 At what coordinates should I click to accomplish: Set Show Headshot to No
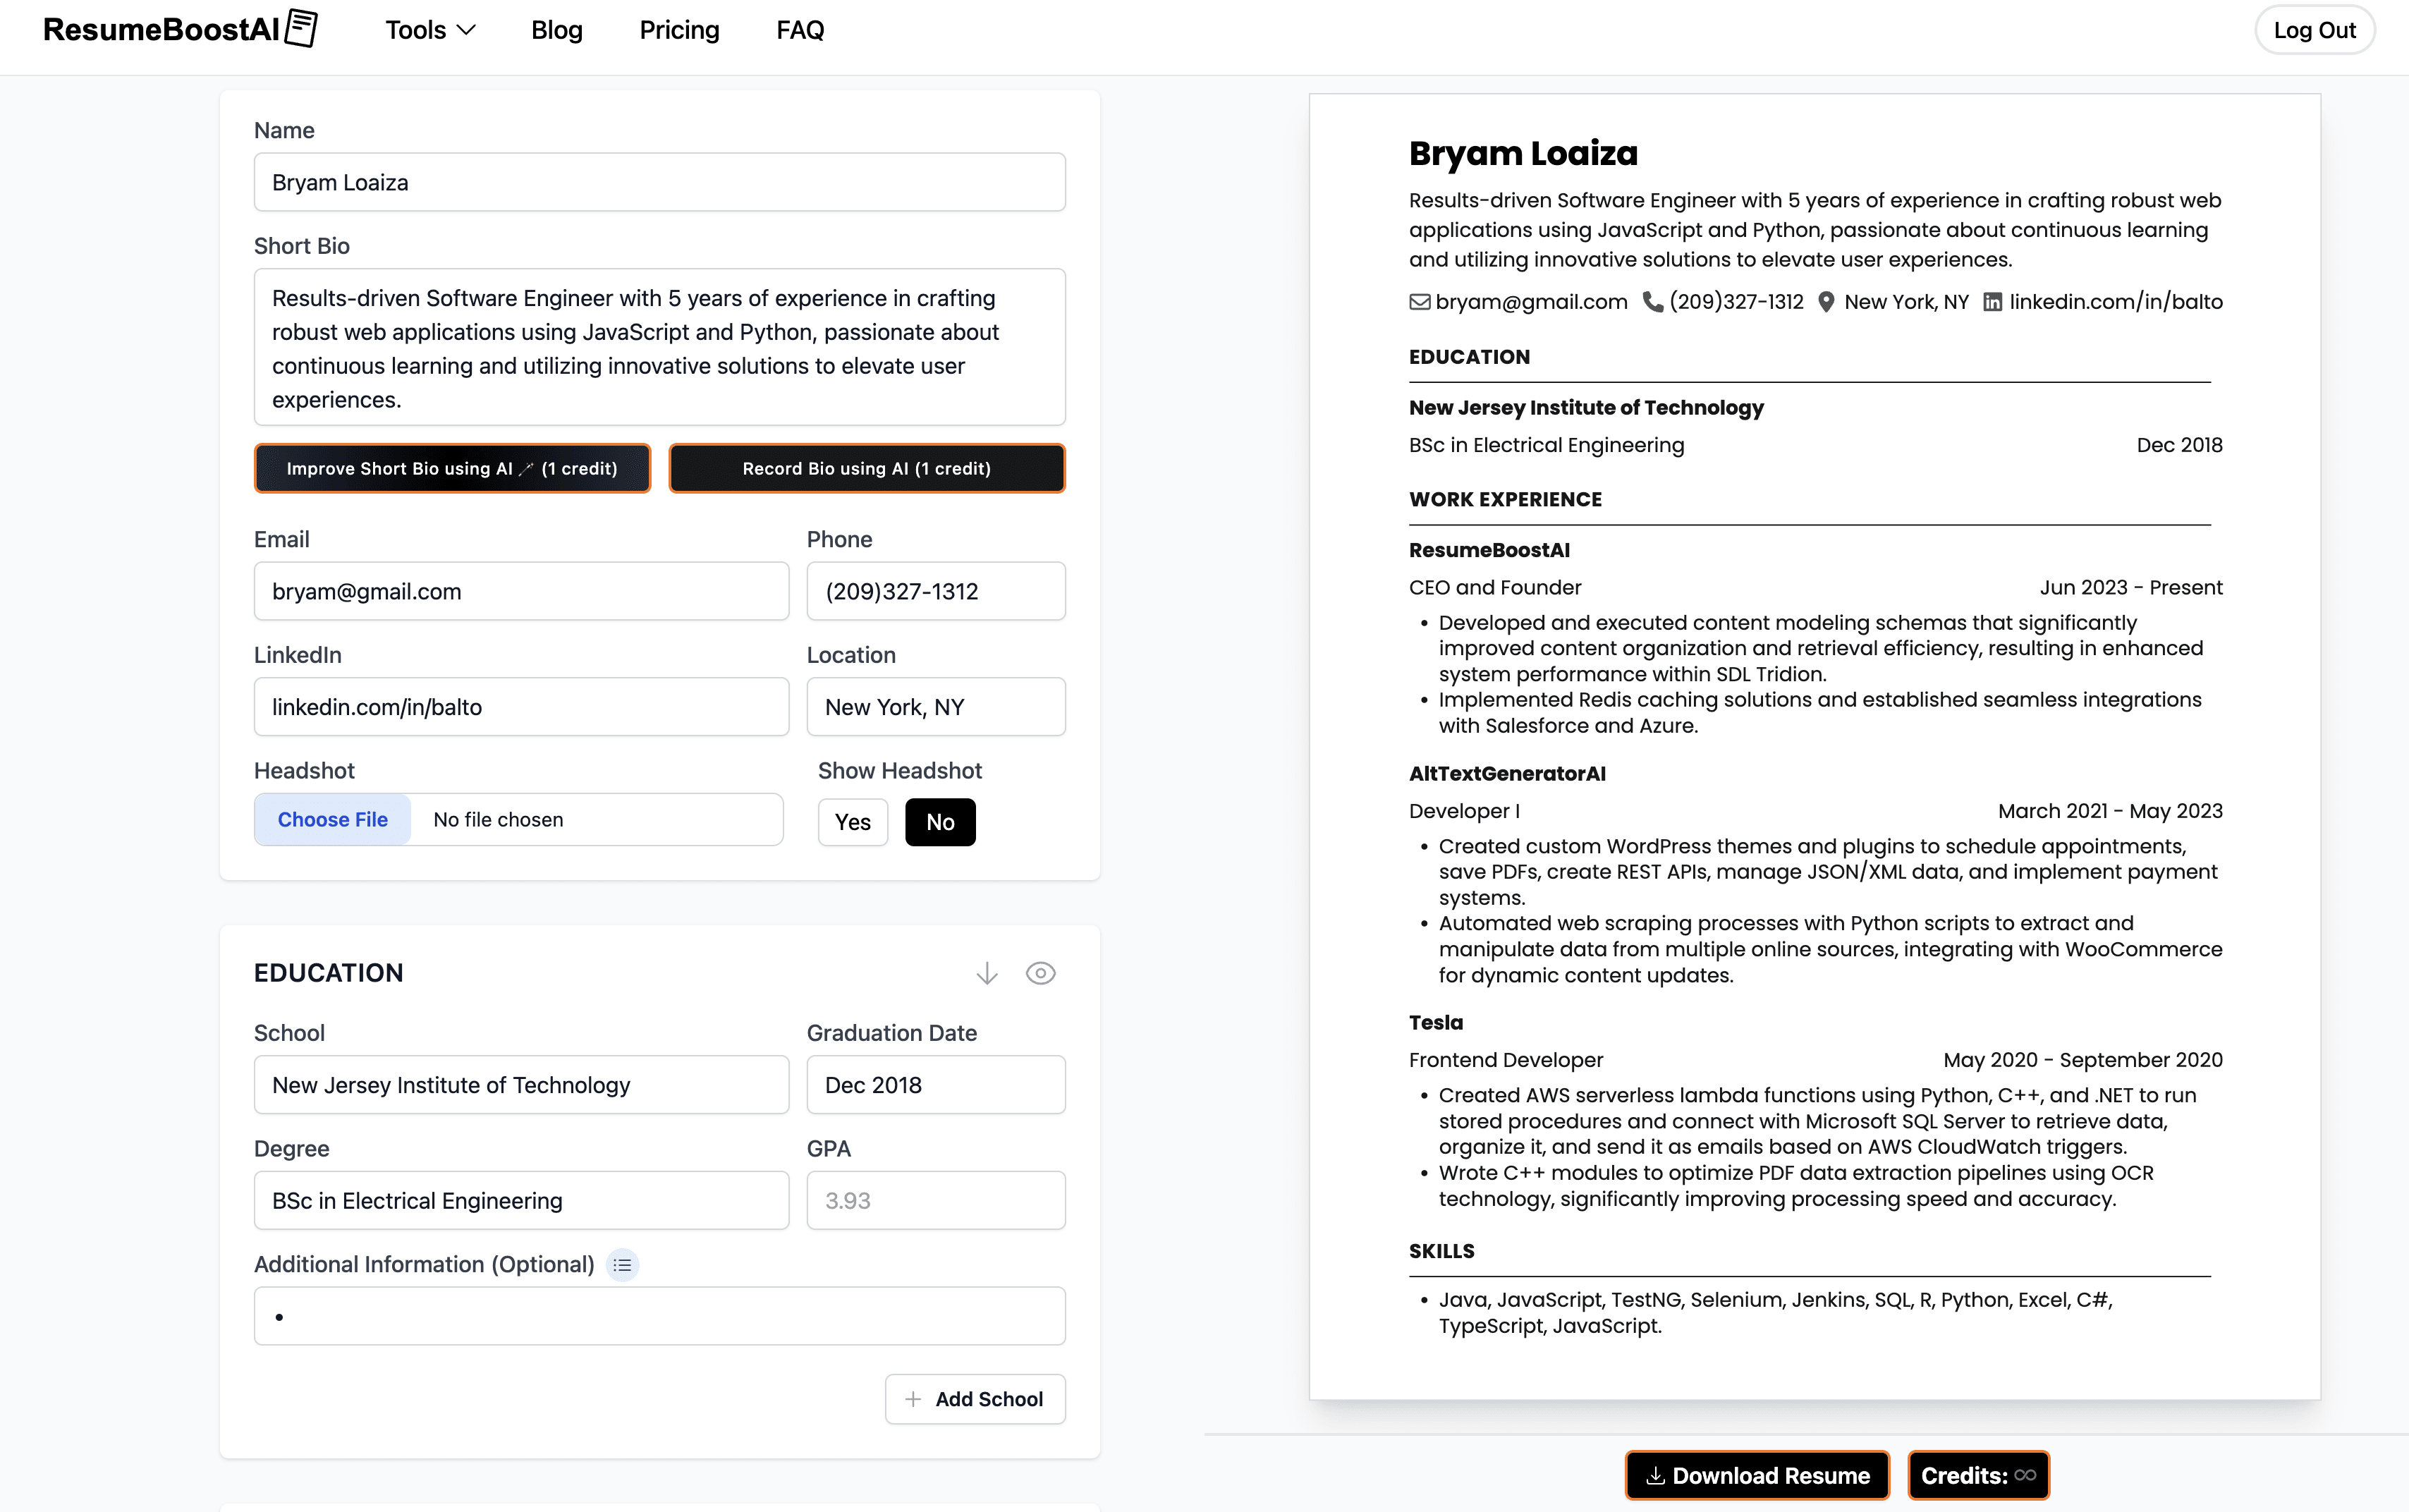[x=939, y=821]
